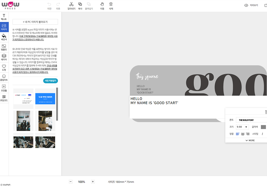Toggle italic text style
This screenshot has width=267, height=187.
tap(262, 134)
